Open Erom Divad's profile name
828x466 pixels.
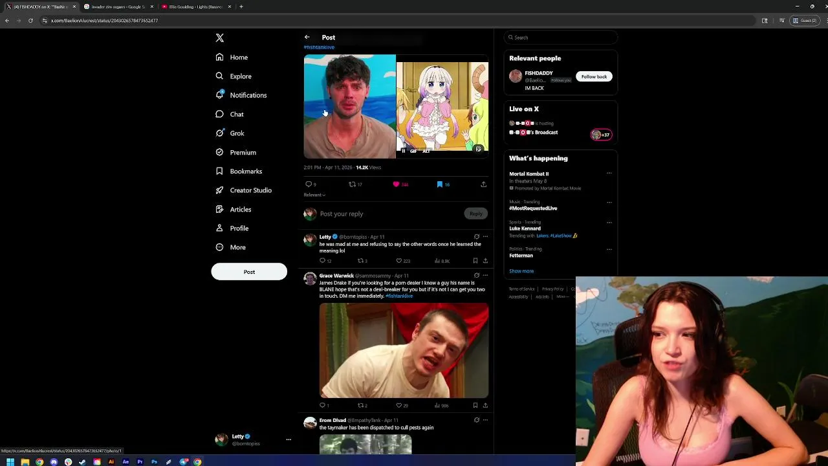click(x=332, y=421)
